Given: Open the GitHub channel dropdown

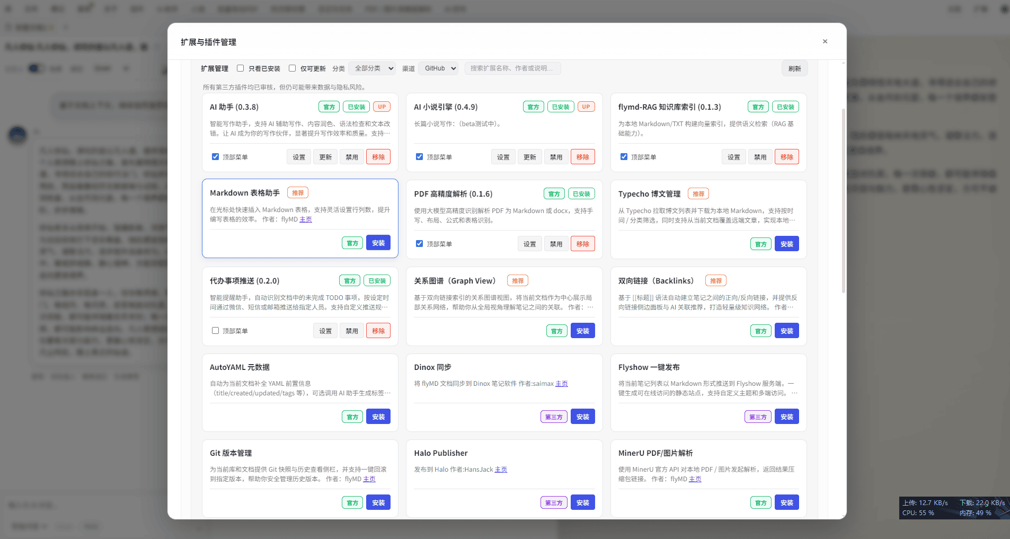Looking at the screenshot, I should pos(438,68).
